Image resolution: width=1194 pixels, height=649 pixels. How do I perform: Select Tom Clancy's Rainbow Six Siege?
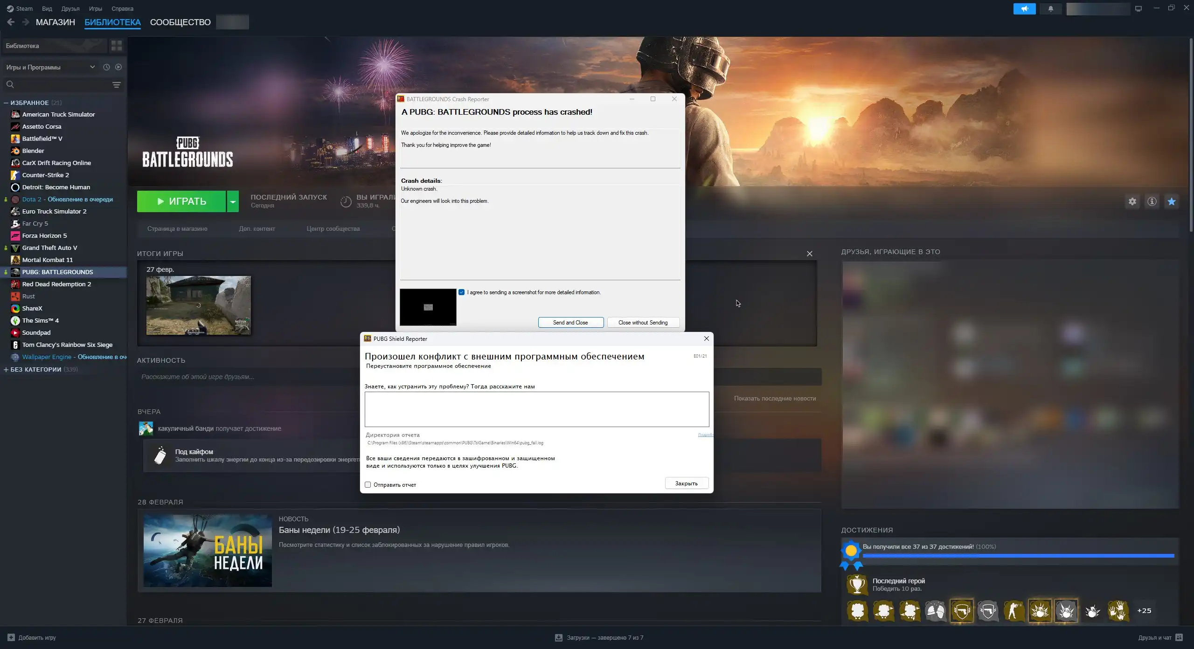pyautogui.click(x=64, y=345)
